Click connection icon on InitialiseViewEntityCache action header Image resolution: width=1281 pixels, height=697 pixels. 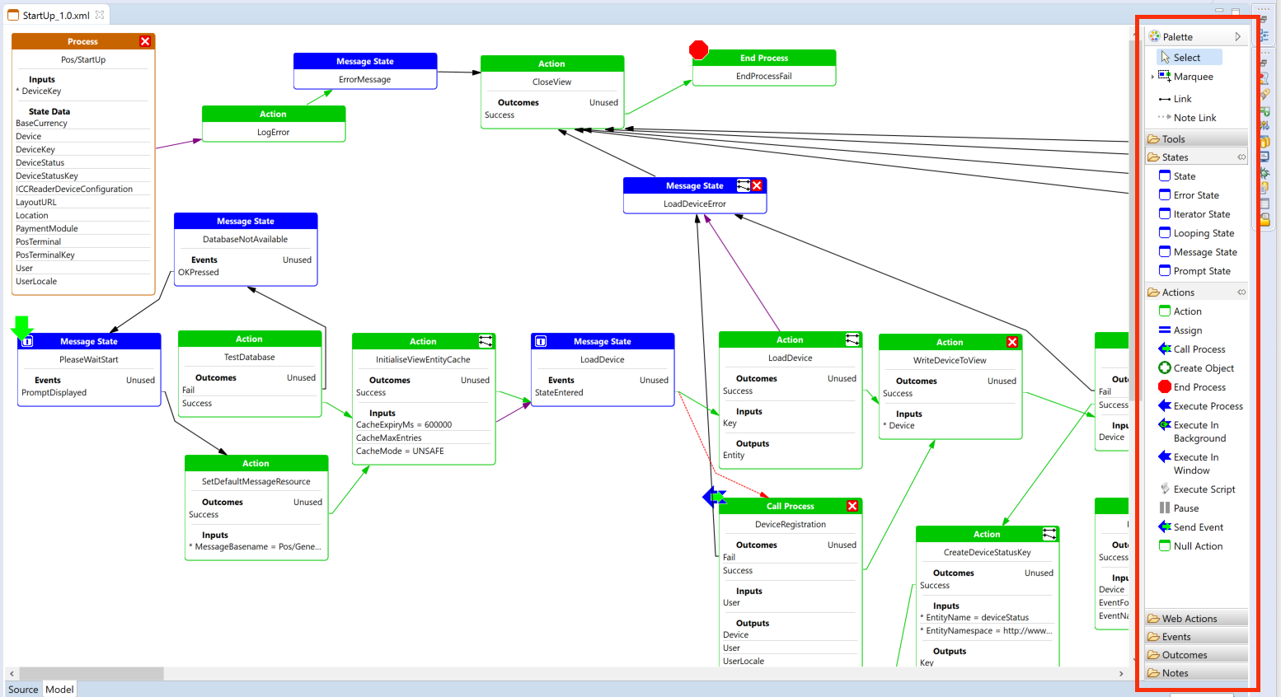(x=486, y=341)
